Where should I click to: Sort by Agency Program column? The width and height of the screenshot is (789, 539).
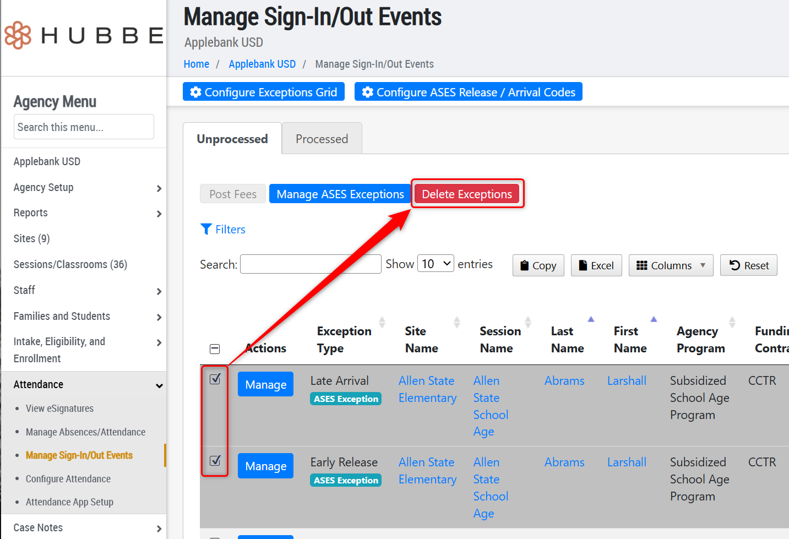click(700, 339)
